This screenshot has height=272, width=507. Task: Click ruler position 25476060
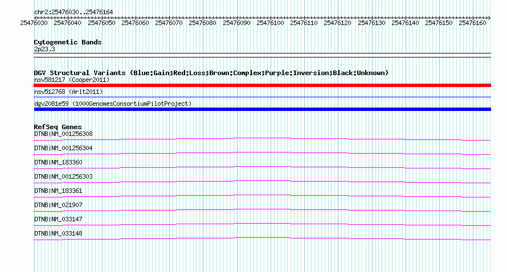click(x=135, y=23)
